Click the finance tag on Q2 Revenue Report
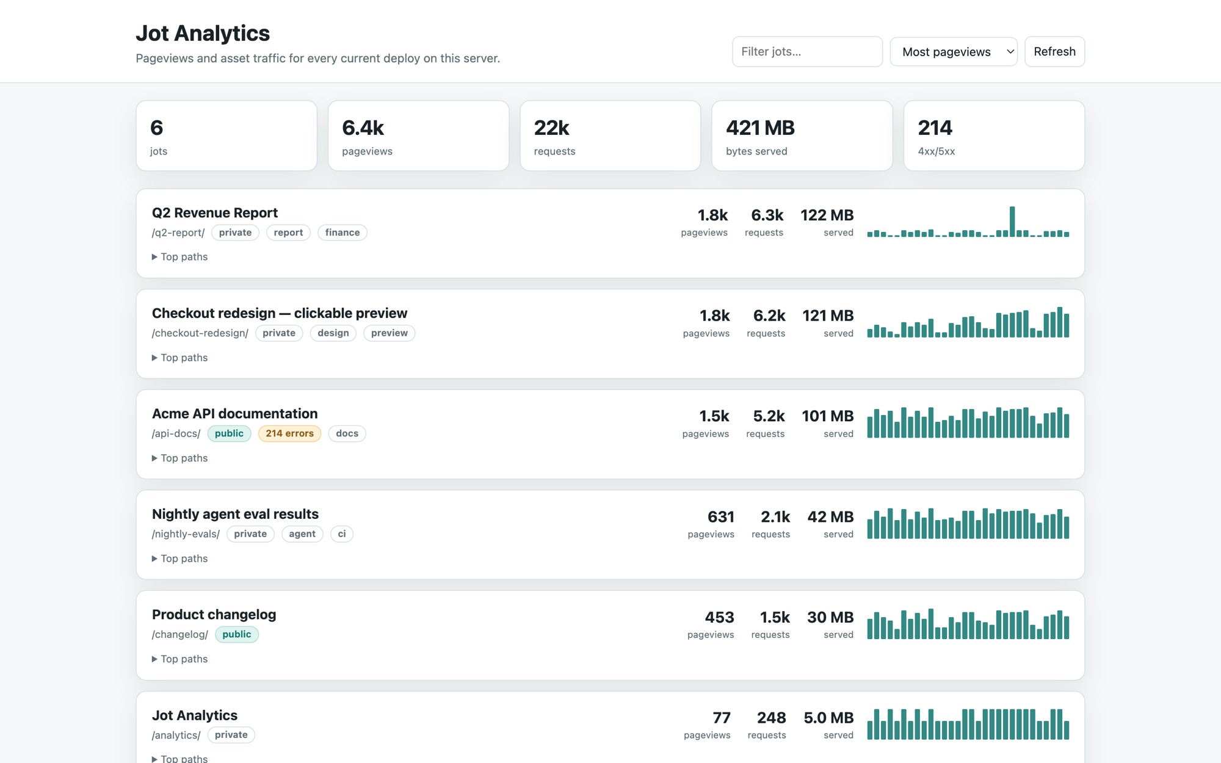Image resolution: width=1221 pixels, height=763 pixels. pyautogui.click(x=342, y=233)
